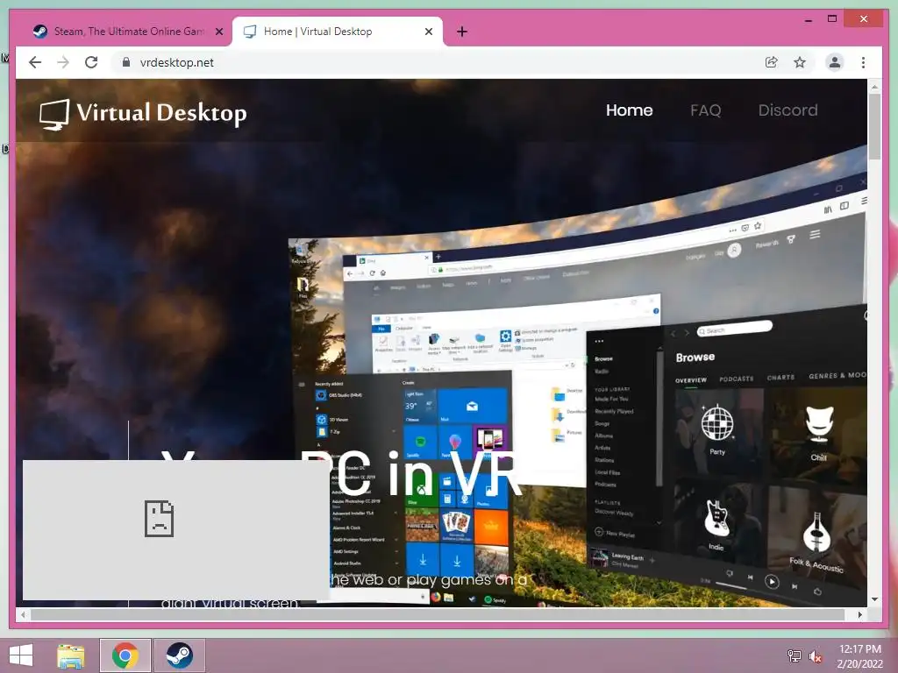Click the horizontal scrollbar left arrow
Screen dimensions: 898x673
(23, 614)
